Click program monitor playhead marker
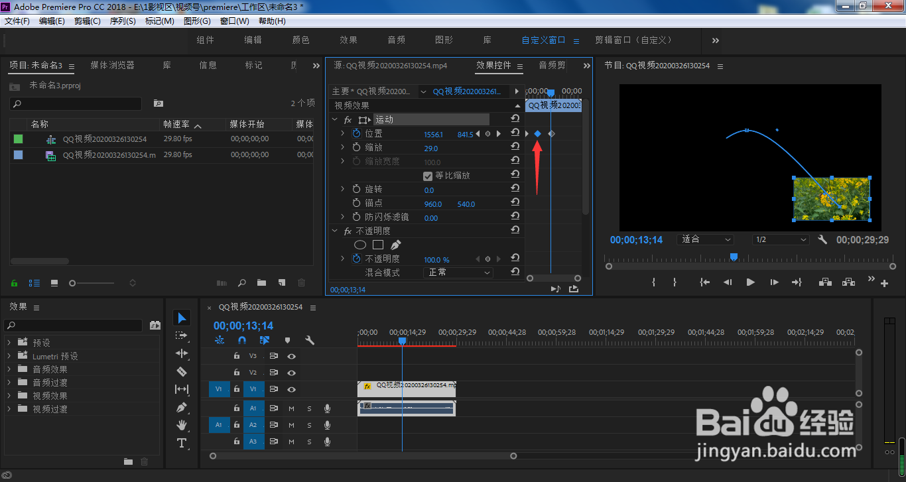Viewport: 906px width, 482px height. point(734,257)
